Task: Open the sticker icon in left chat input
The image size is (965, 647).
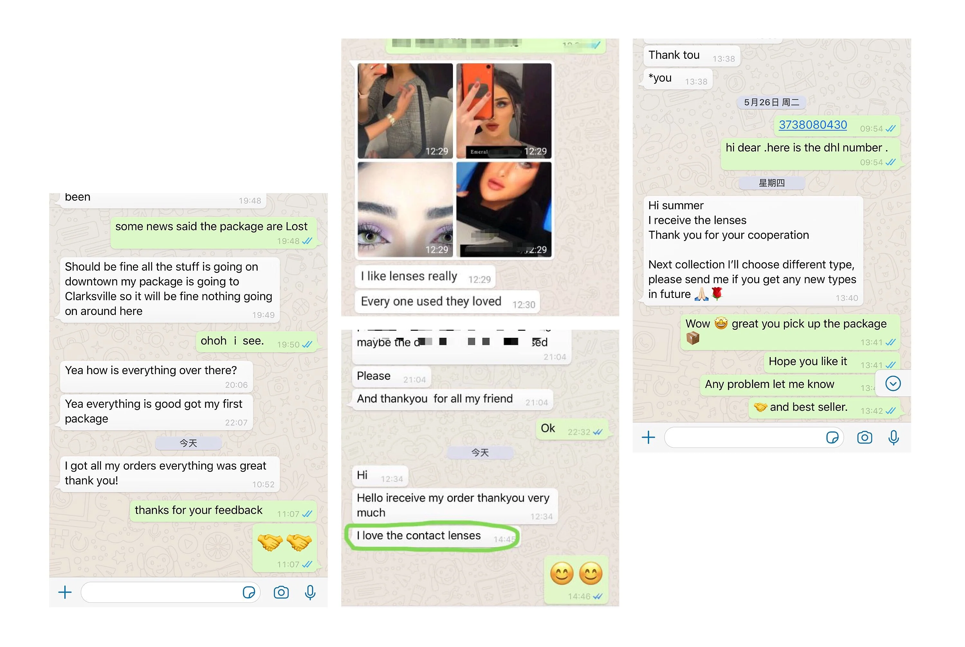Action: pyautogui.click(x=249, y=593)
